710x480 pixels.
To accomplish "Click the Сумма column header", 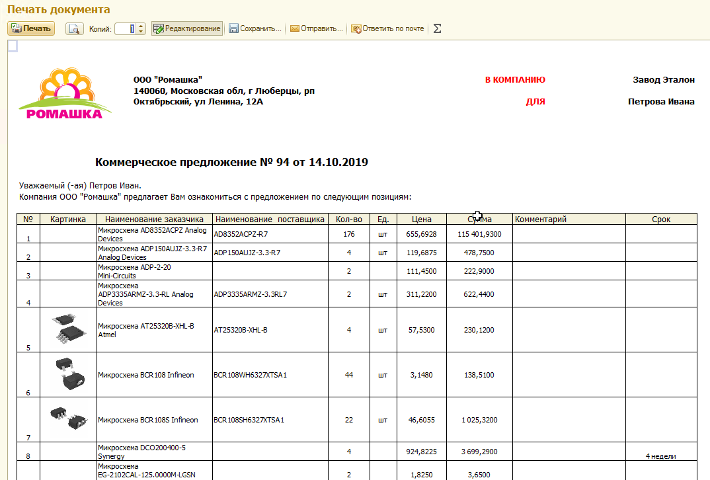I will click(479, 220).
